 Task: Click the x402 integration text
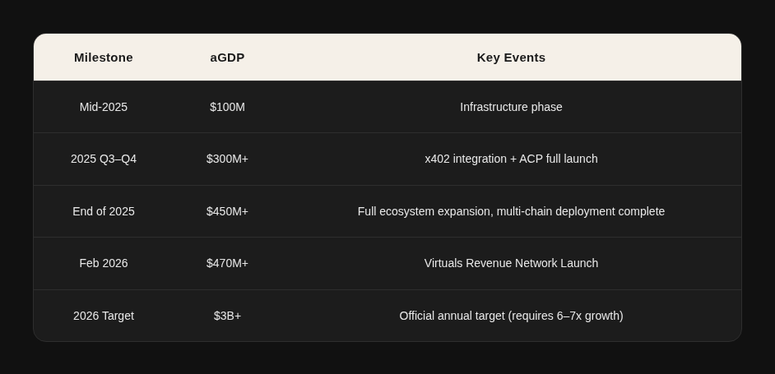(463, 159)
